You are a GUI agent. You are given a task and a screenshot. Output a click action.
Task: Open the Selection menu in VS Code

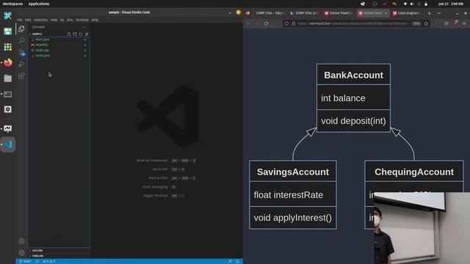tap(40, 20)
